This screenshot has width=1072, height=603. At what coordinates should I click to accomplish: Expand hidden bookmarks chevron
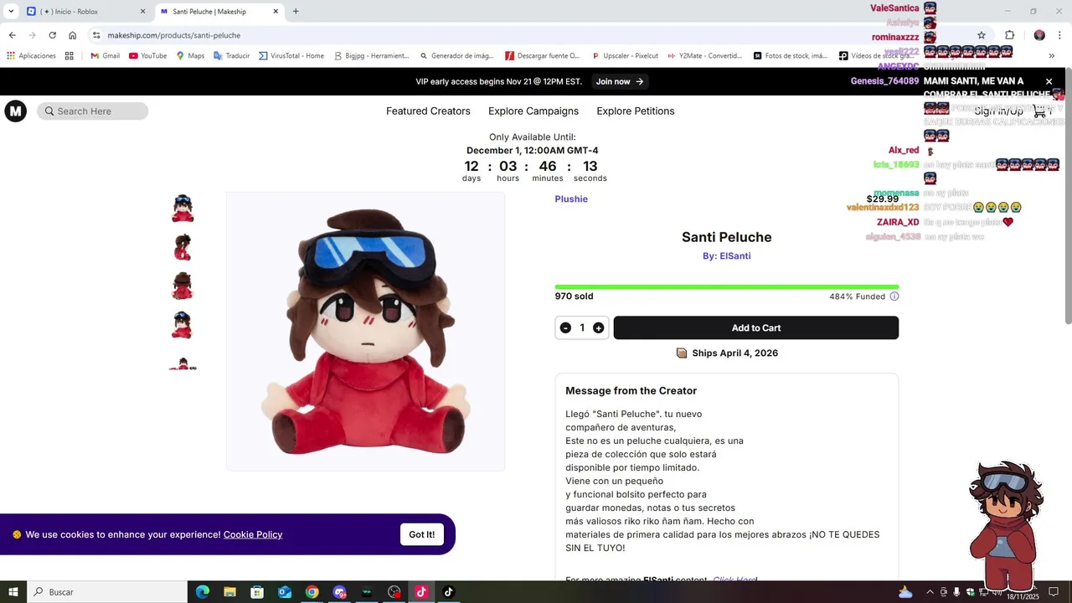1051,56
